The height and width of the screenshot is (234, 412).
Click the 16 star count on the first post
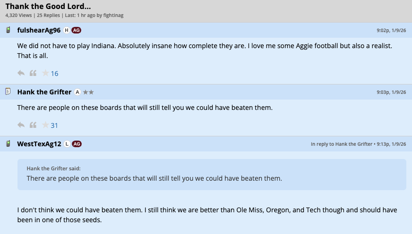(x=55, y=74)
